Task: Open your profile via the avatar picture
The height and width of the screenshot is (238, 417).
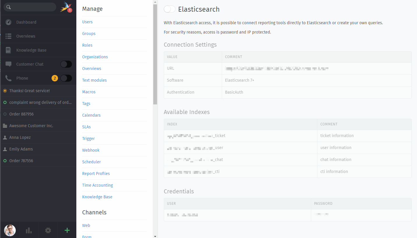Action: point(10,230)
